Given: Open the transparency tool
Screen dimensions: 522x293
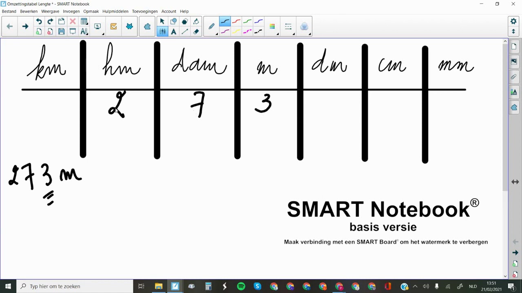Looking at the screenshot, I should pyautogui.click(x=304, y=26).
